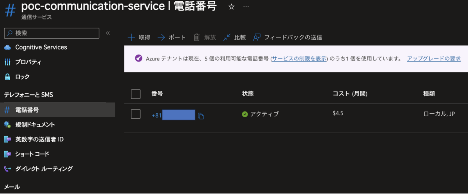Click the 解放 toolbar label
Screen dimensions: 468x194
[210, 37]
